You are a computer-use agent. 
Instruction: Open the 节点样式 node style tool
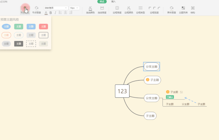click(x=25, y=10)
